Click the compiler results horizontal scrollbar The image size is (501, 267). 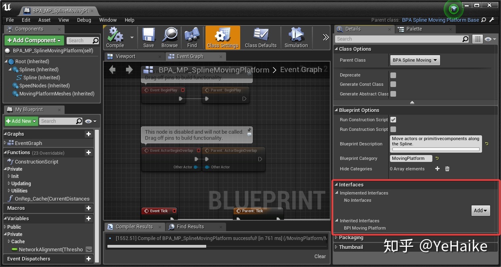(x=157, y=246)
